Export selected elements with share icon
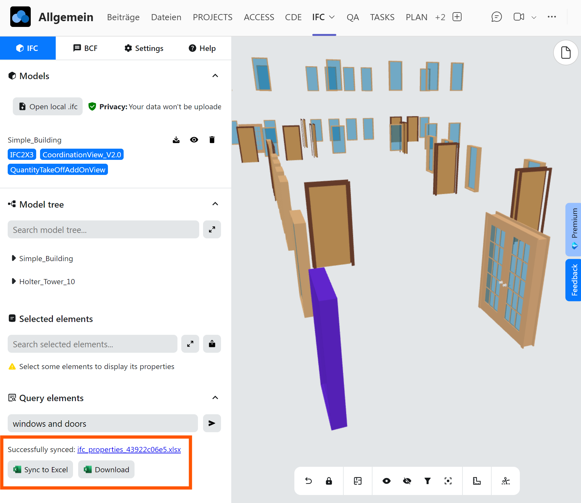The height and width of the screenshot is (503, 581). [212, 344]
